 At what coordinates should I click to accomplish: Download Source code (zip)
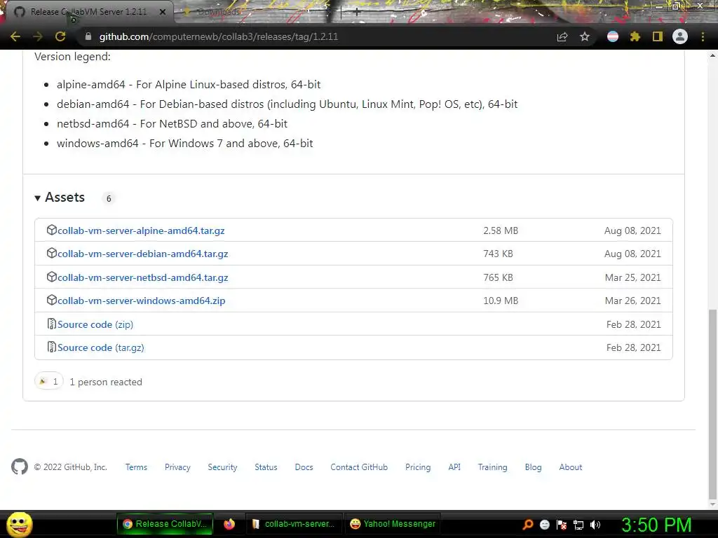[x=95, y=324]
